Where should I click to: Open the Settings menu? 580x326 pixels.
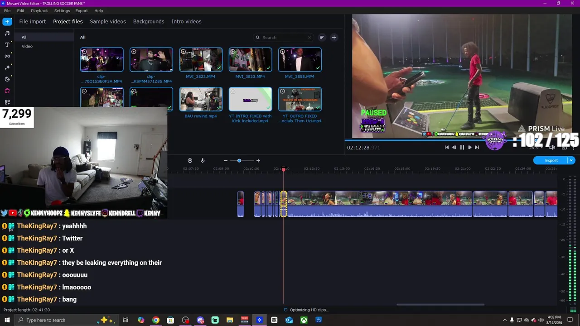[x=62, y=10]
